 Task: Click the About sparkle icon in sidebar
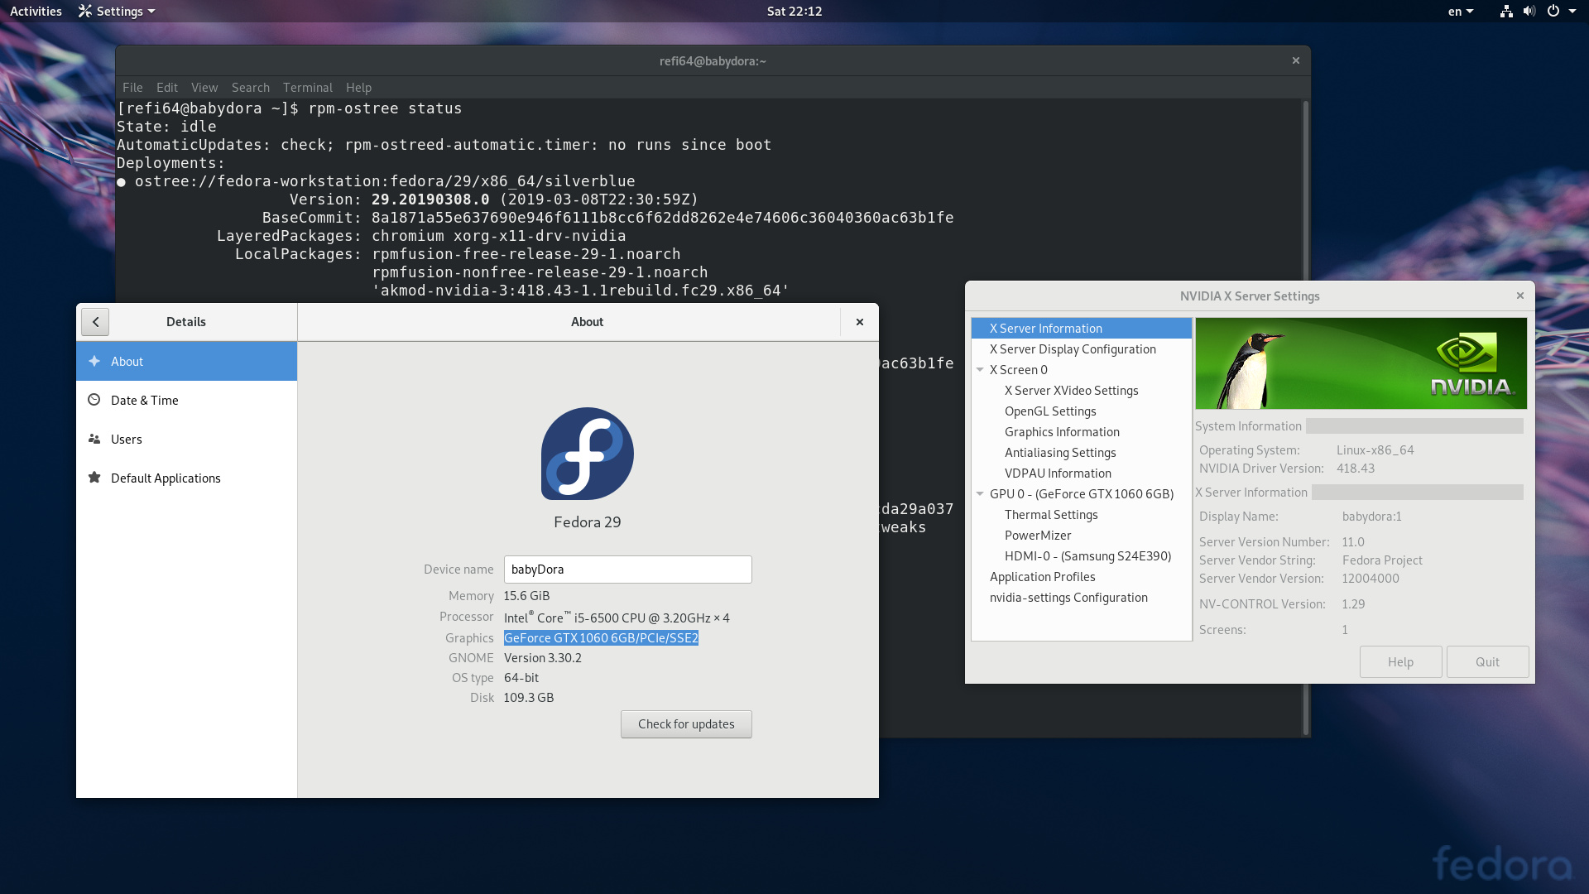[94, 361]
